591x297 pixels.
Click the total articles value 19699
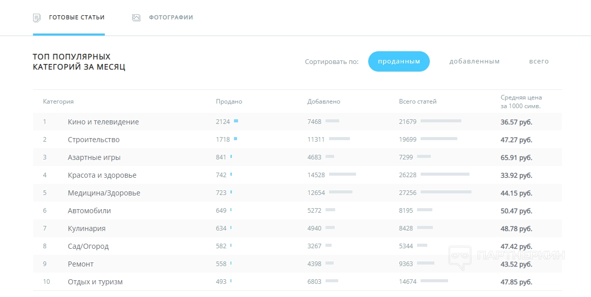[x=408, y=140]
